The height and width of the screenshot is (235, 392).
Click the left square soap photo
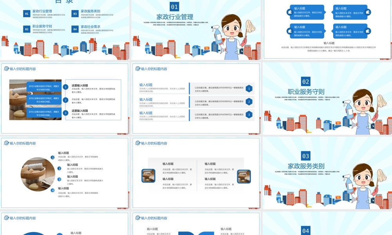(x=149, y=175)
